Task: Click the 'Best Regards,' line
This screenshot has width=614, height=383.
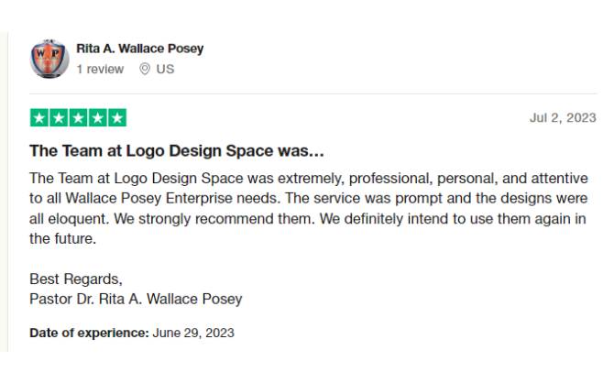Action: tap(76, 279)
